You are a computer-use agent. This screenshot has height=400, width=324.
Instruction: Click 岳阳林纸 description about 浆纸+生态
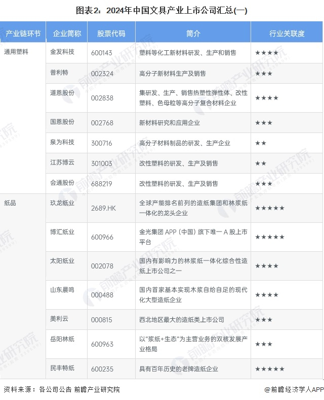193,344
